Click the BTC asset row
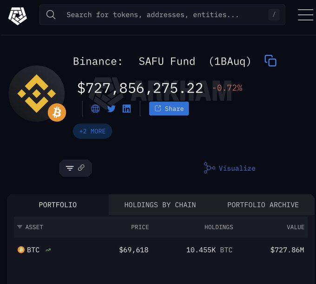316x284 pixels. click(x=33, y=250)
